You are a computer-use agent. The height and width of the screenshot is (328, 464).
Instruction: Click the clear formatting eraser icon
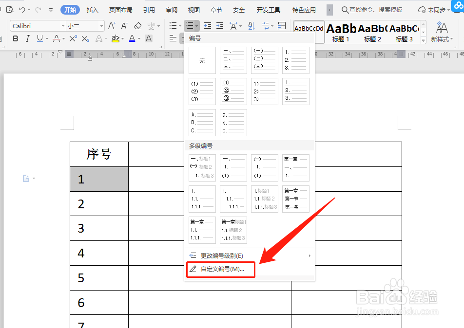[x=137, y=26]
